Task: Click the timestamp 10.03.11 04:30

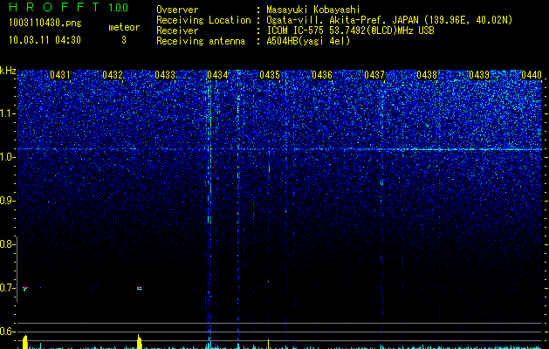Action: pyautogui.click(x=45, y=40)
